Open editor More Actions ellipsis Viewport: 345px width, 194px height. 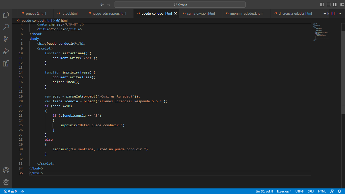click(x=339, y=13)
